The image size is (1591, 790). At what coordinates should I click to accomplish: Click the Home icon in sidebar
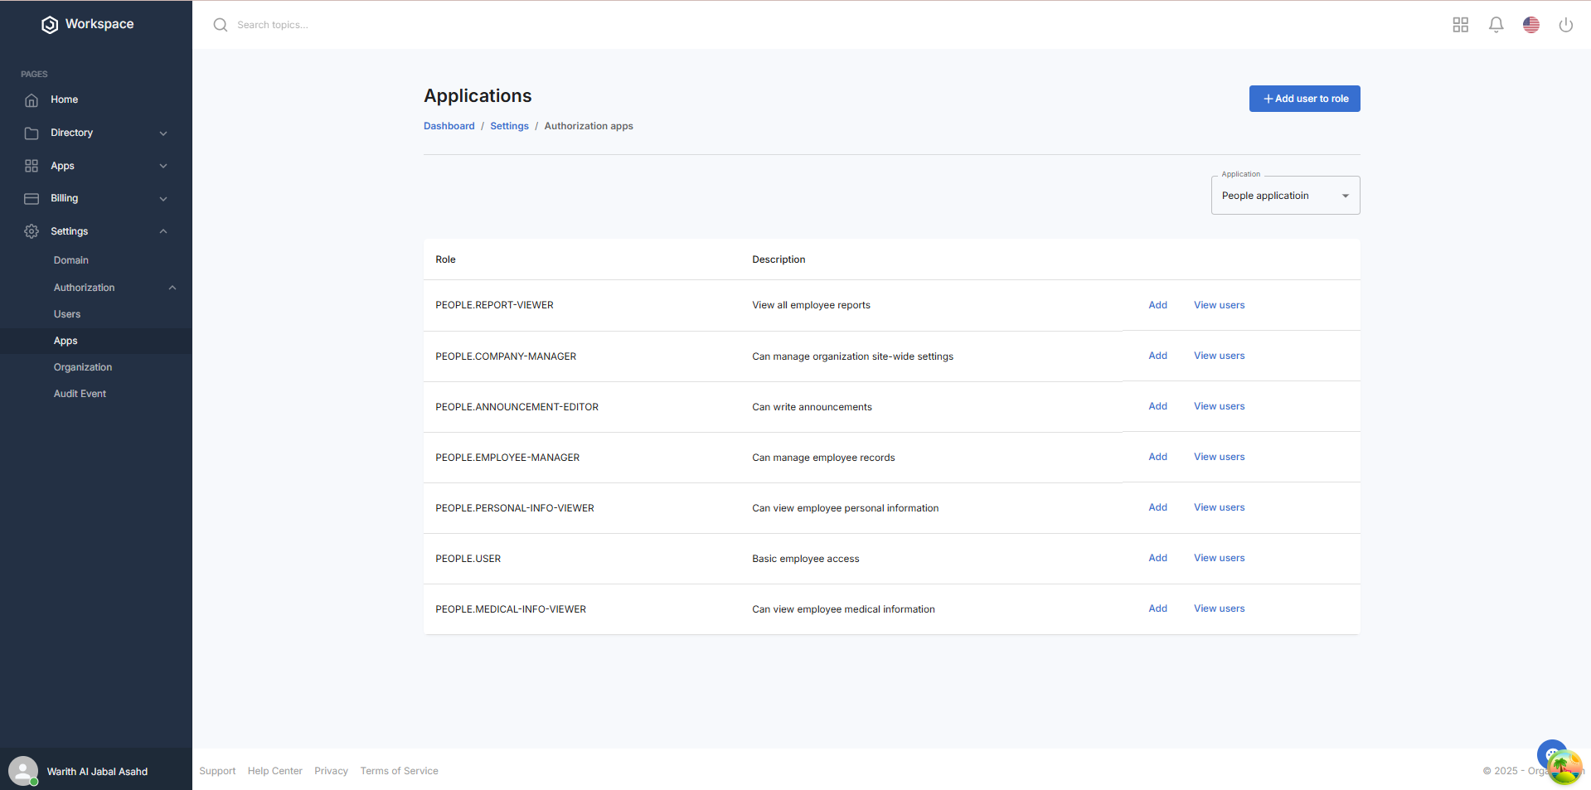coord(32,99)
